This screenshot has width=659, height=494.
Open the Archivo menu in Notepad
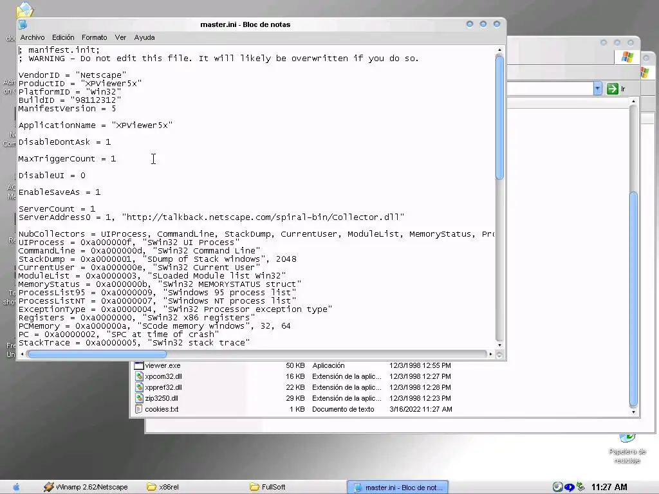pyautogui.click(x=32, y=37)
